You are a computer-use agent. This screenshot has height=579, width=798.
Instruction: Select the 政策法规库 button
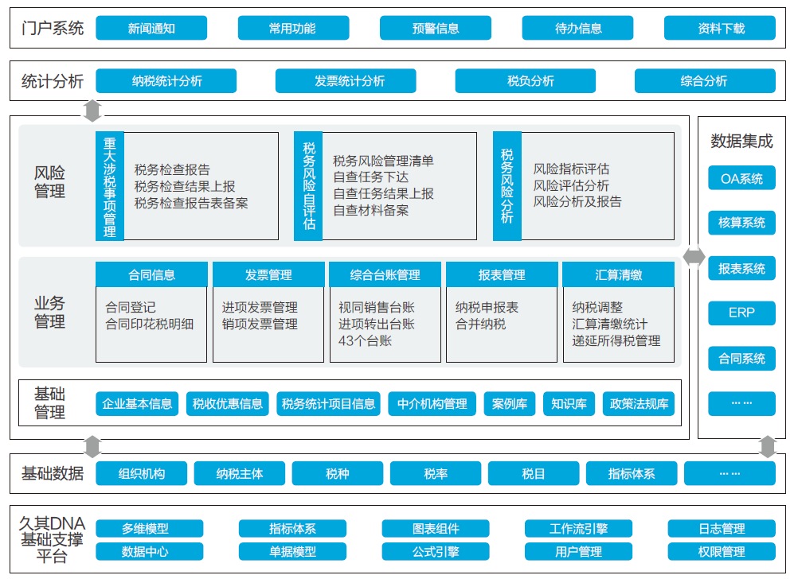(640, 404)
